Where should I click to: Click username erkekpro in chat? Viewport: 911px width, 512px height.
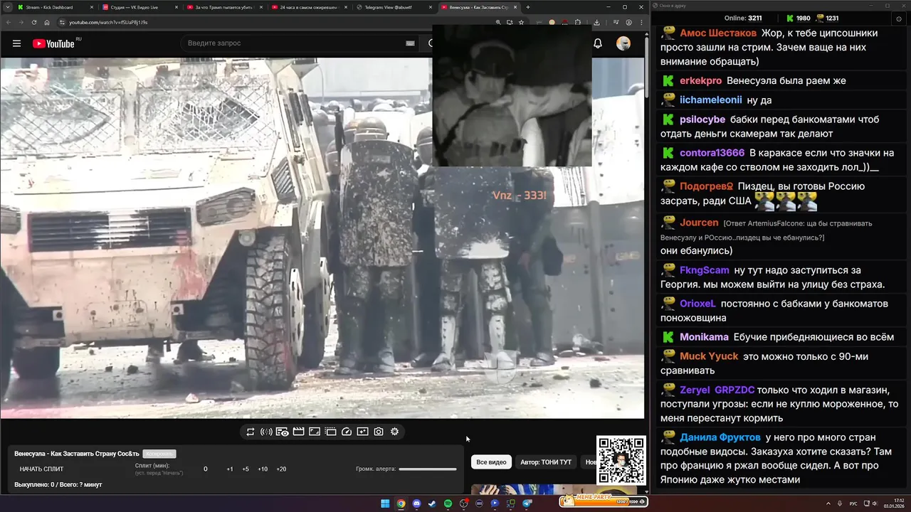coord(700,81)
